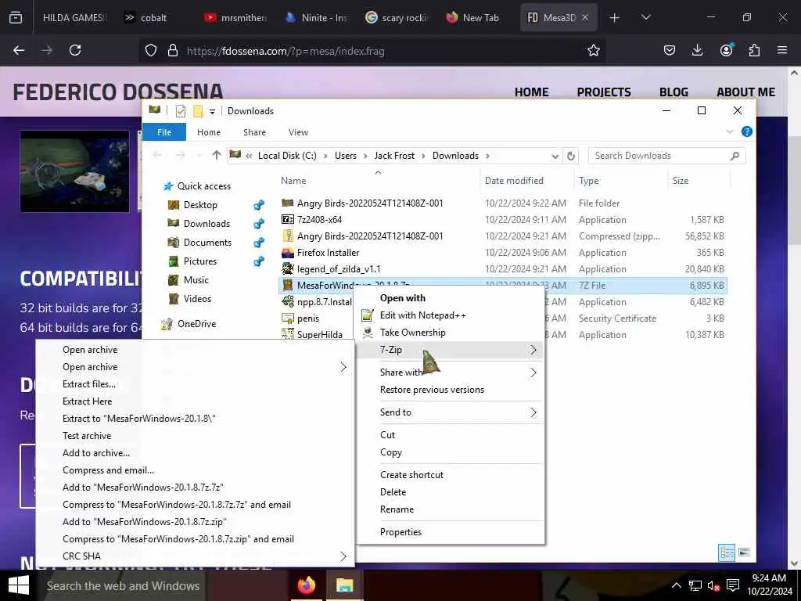801x601 pixels.
Task: Switch to large icons view
Action: point(744,552)
